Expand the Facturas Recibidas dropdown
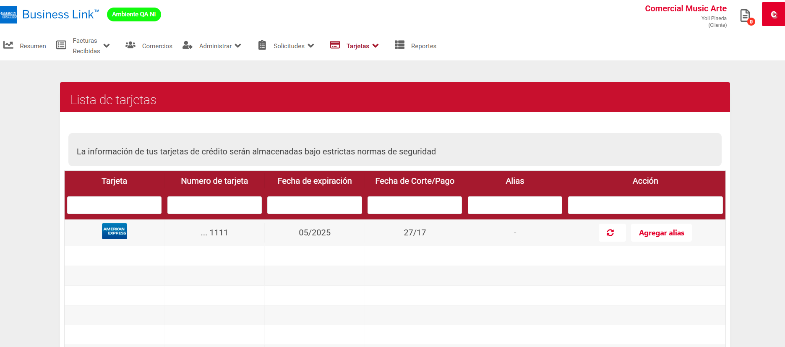 click(x=107, y=46)
